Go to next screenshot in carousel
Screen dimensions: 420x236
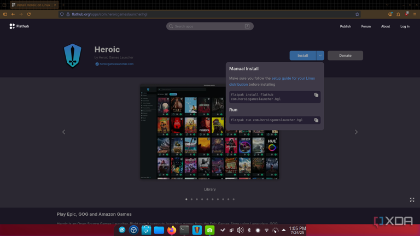pyautogui.click(x=356, y=132)
